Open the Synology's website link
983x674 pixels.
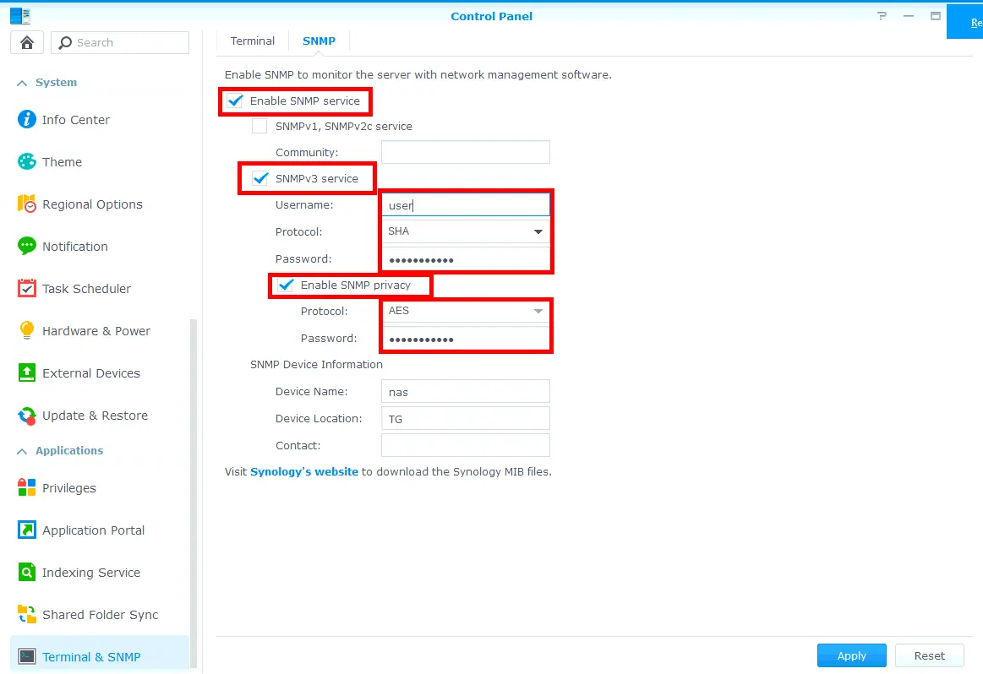[304, 471]
